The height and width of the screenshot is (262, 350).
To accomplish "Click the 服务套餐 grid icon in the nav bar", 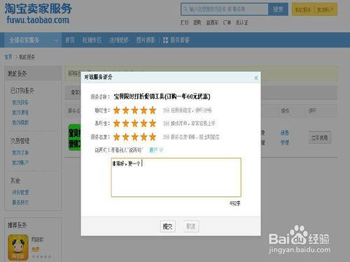I will coord(165,40).
